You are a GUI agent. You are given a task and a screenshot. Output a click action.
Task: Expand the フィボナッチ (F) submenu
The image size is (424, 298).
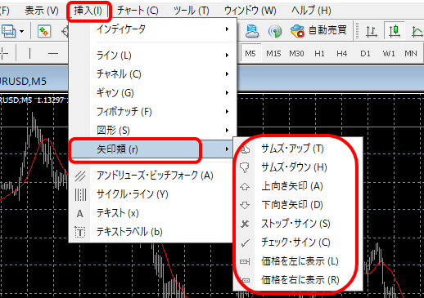152,112
